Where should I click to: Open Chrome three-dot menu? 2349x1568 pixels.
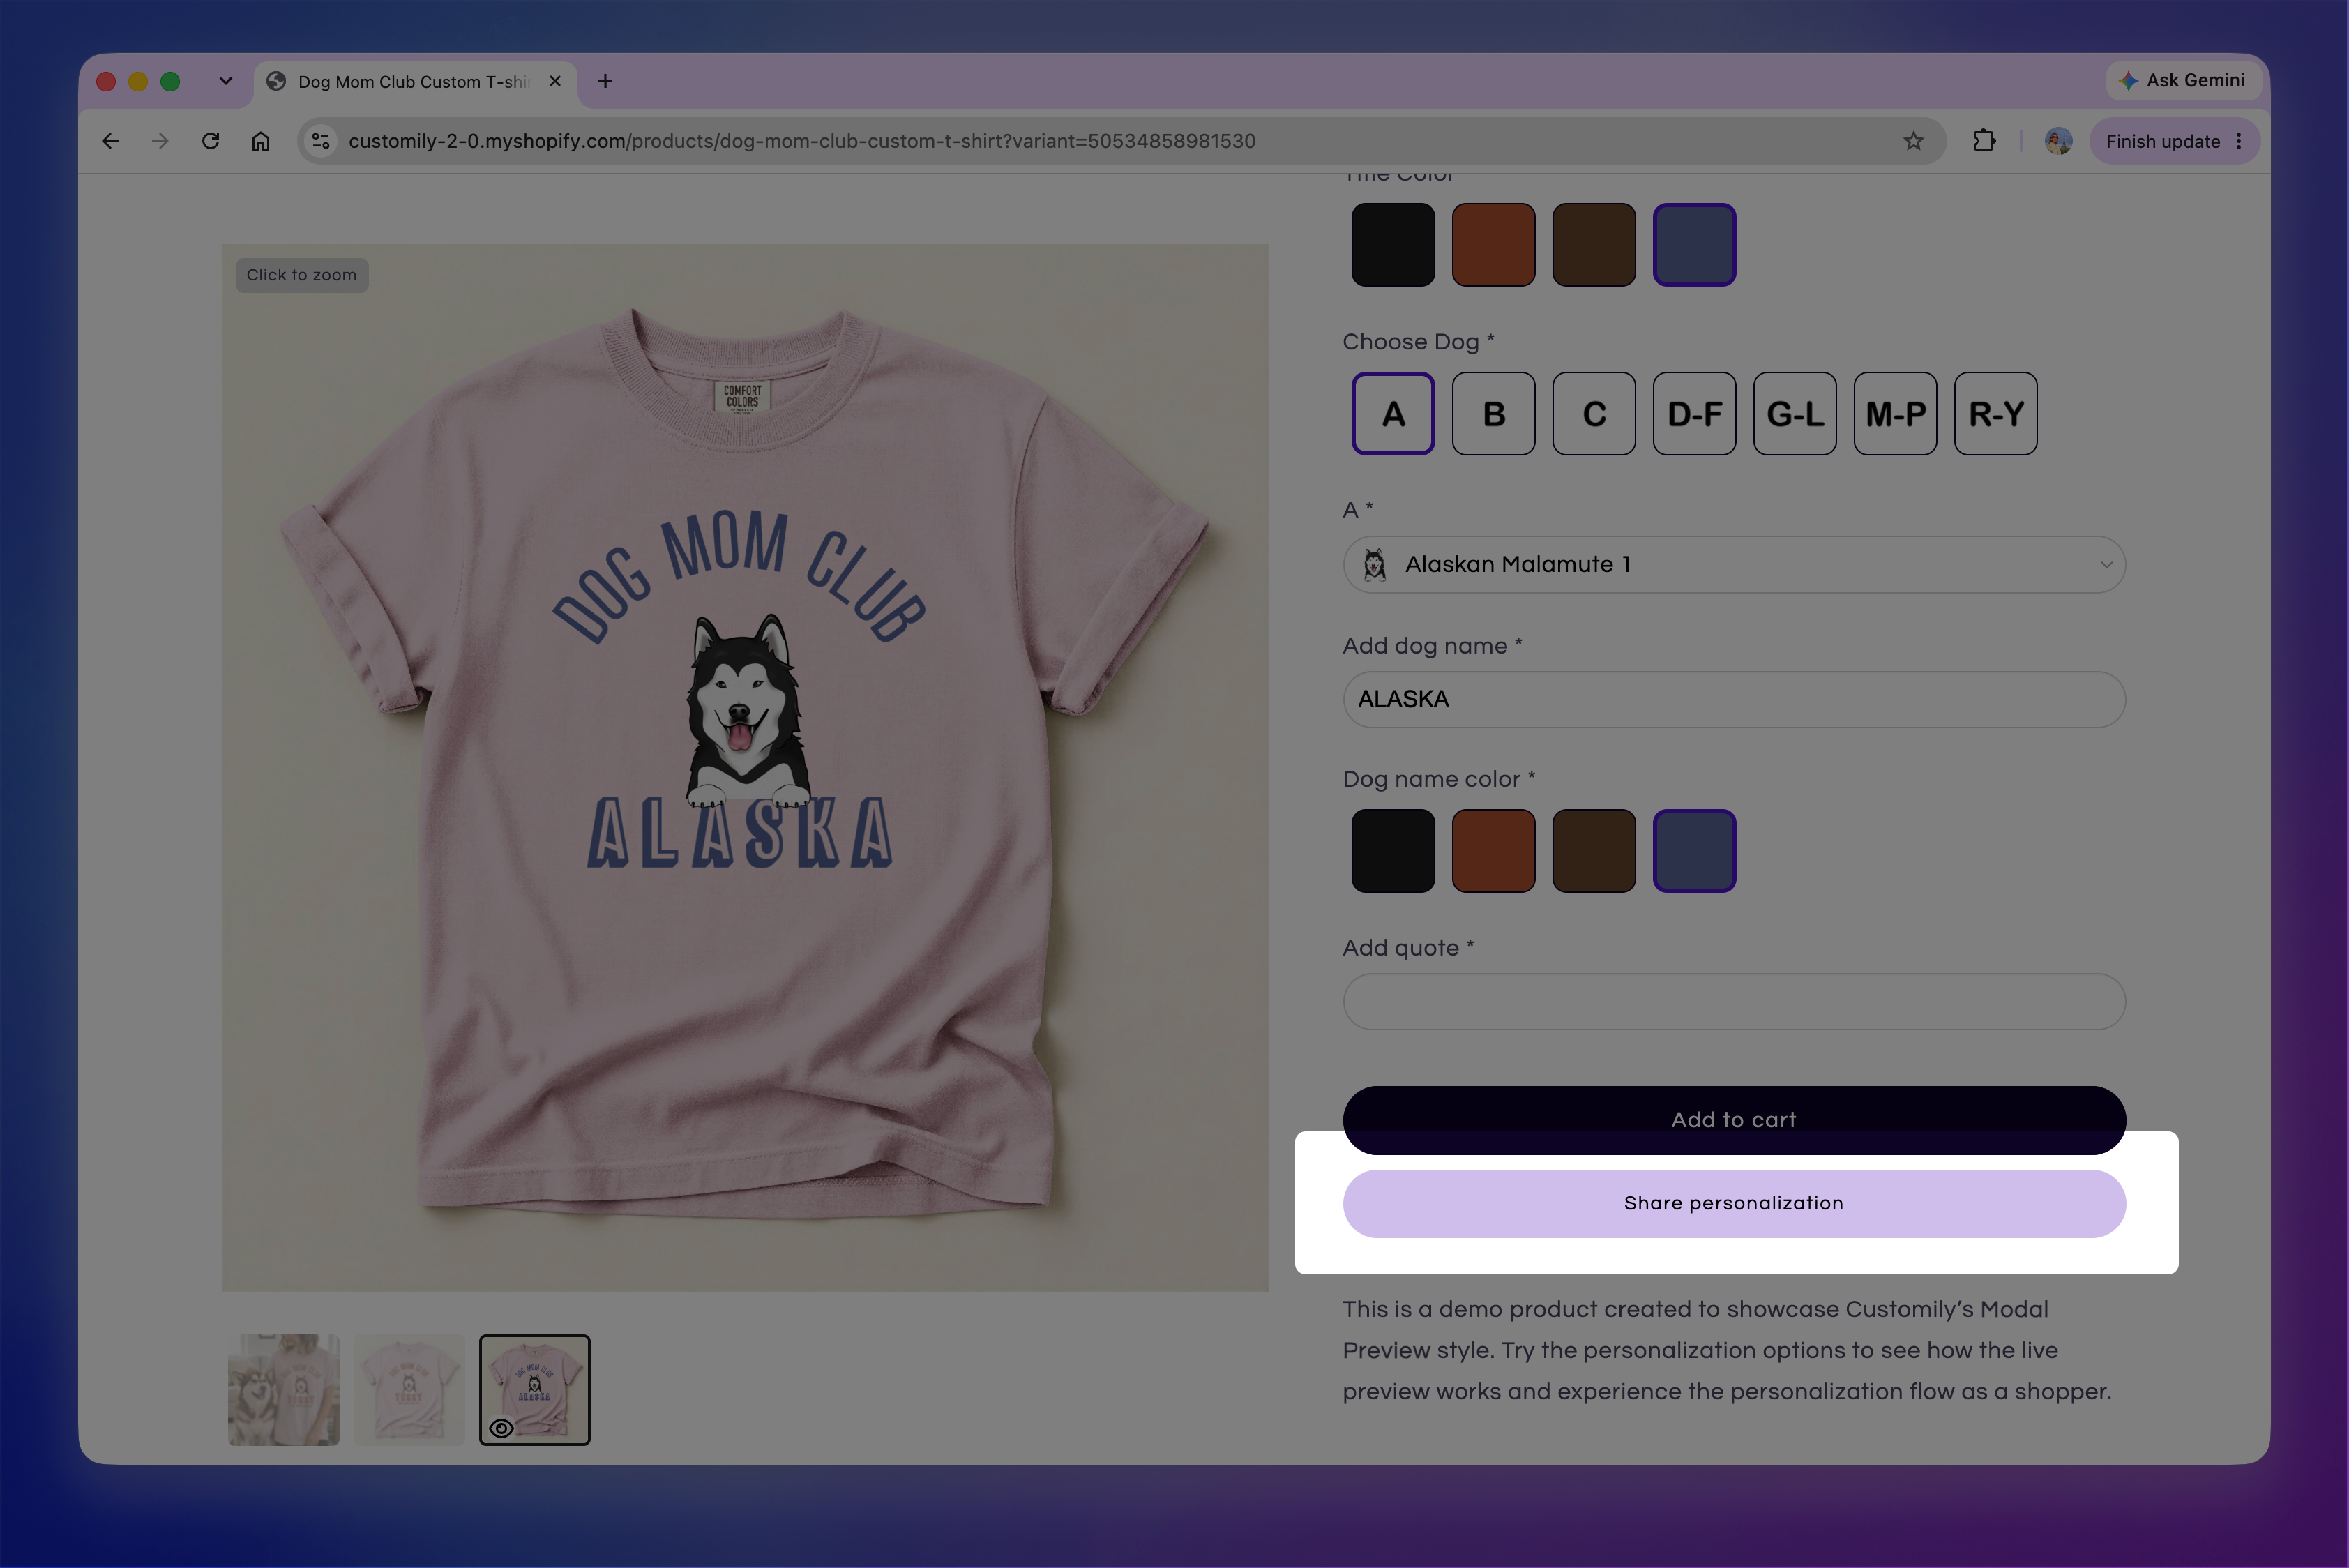tap(2239, 141)
